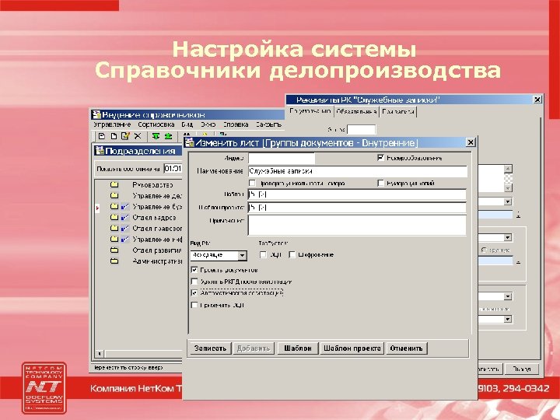Screen dimensions: 560x420
Task: Select the Отдел развития row text
Action: pos(157,250)
